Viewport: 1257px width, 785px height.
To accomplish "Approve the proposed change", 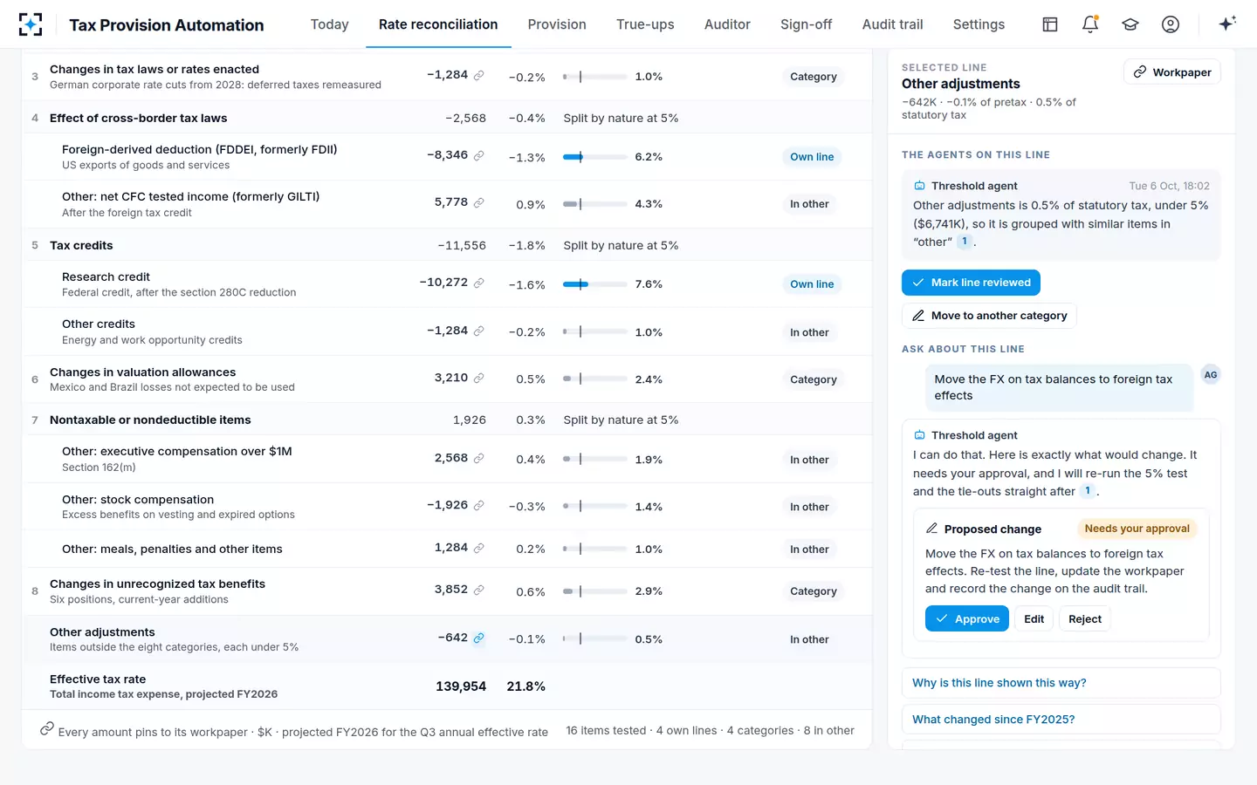I will [x=967, y=619].
